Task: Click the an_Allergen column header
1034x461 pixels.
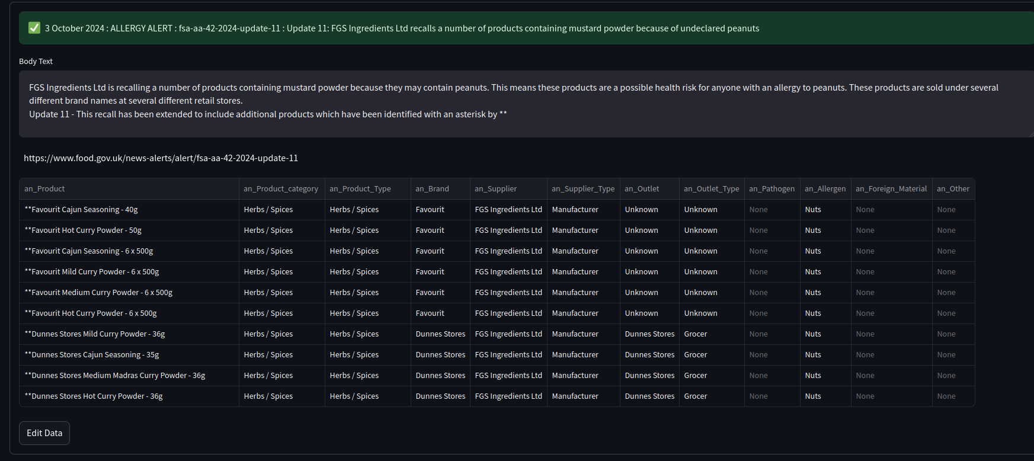Action: (825, 189)
